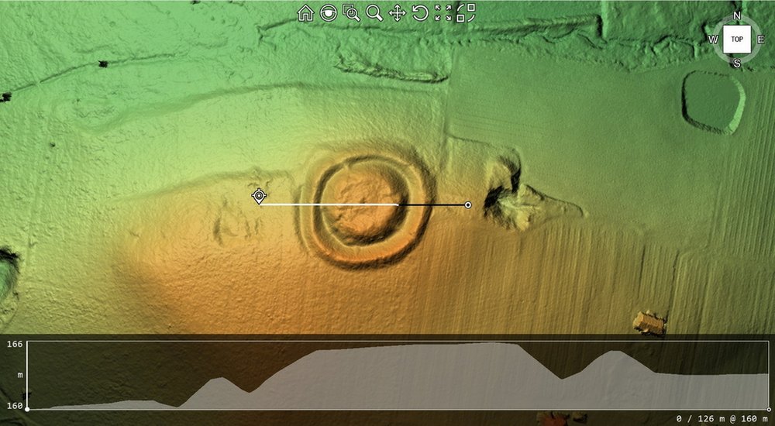Click the white segment of the profile line

(329, 205)
